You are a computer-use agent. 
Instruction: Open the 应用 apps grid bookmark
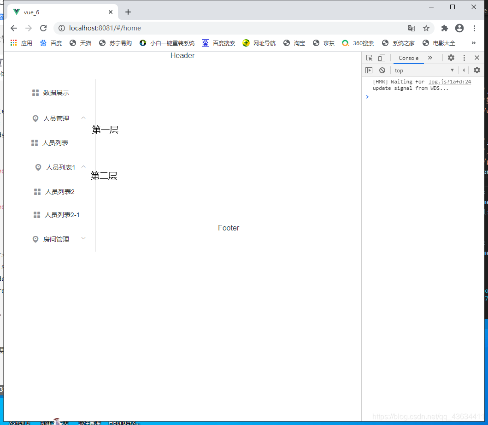coord(21,43)
